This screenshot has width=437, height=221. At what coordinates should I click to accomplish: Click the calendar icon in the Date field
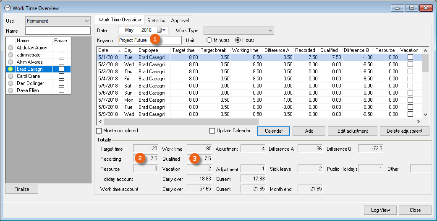(159, 30)
